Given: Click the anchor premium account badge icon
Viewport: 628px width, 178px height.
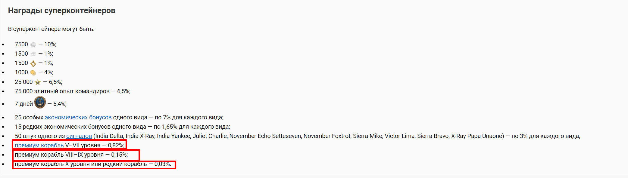Looking at the screenshot, I should tap(40, 103).
